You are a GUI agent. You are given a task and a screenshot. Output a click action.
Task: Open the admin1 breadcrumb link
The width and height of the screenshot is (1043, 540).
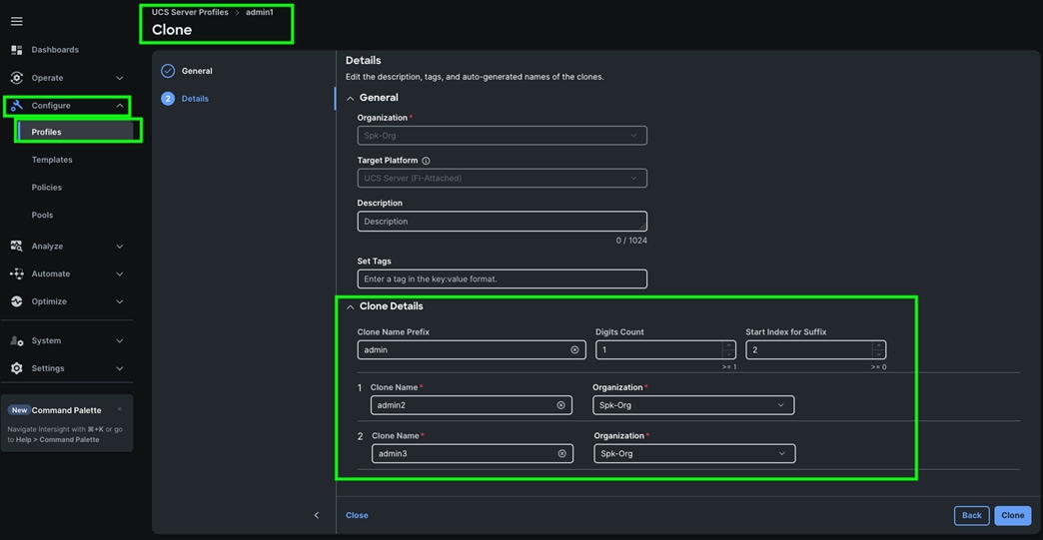click(x=260, y=12)
